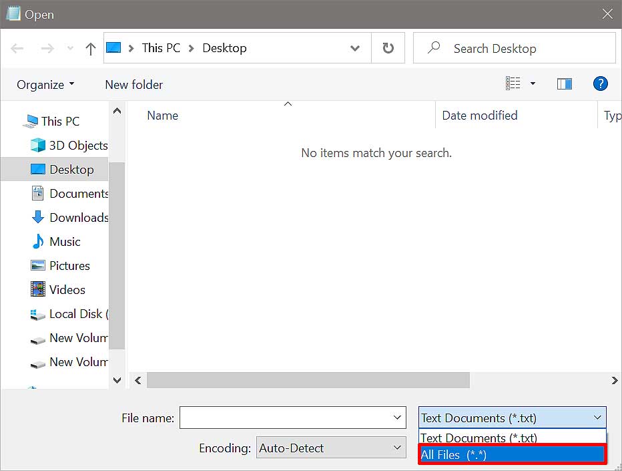The width and height of the screenshot is (622, 471).
Task: Open the Music folder in sidebar
Action: [x=65, y=241]
